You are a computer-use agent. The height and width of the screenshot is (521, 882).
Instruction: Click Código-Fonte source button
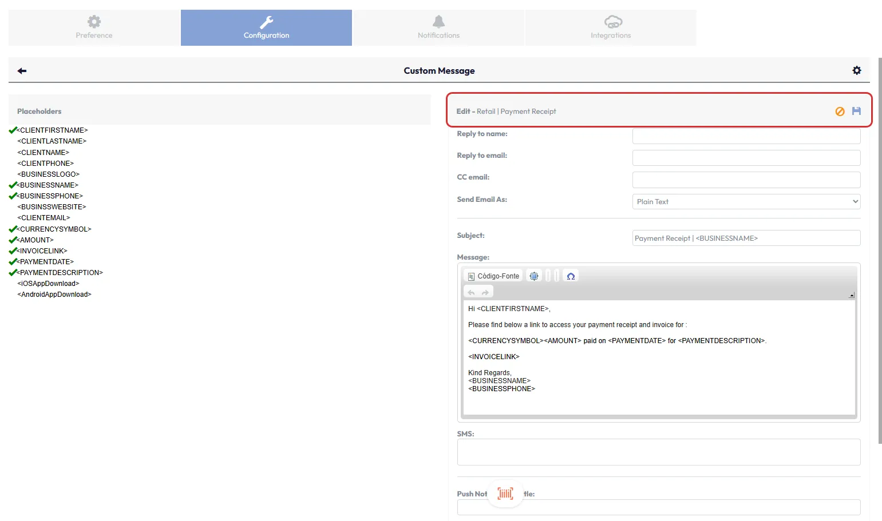point(493,276)
